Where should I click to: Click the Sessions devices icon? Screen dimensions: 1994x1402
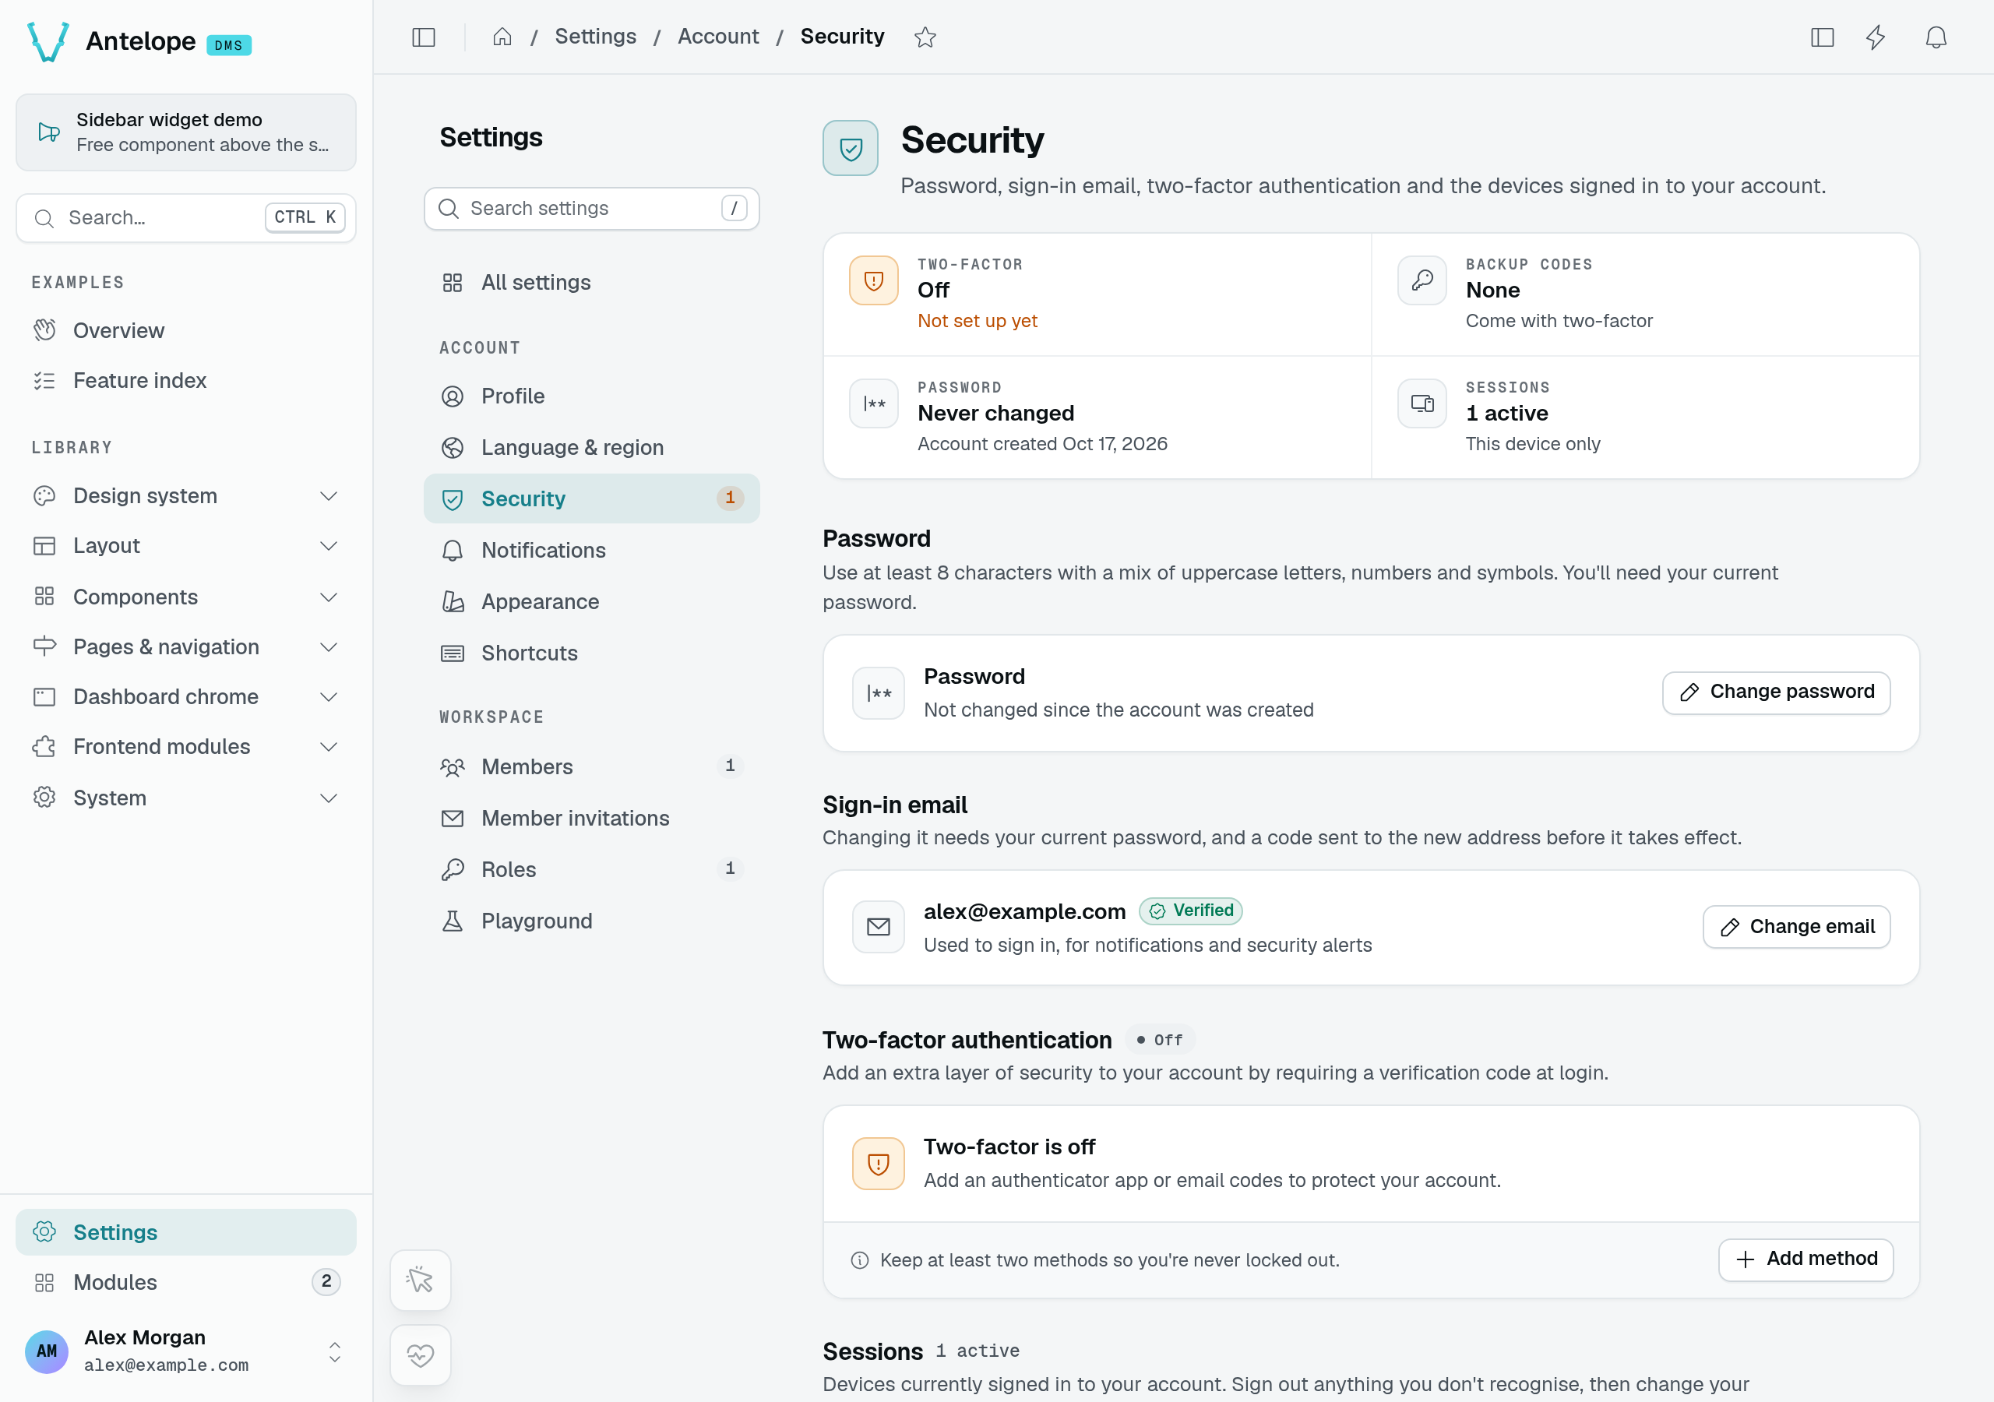click(1422, 403)
